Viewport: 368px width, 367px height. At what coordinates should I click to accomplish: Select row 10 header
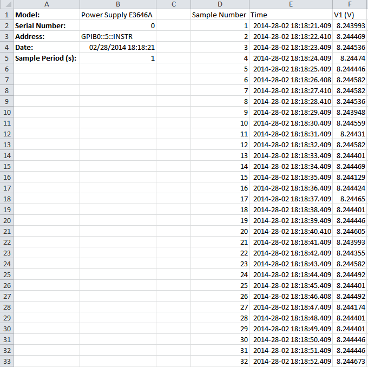tap(7, 112)
